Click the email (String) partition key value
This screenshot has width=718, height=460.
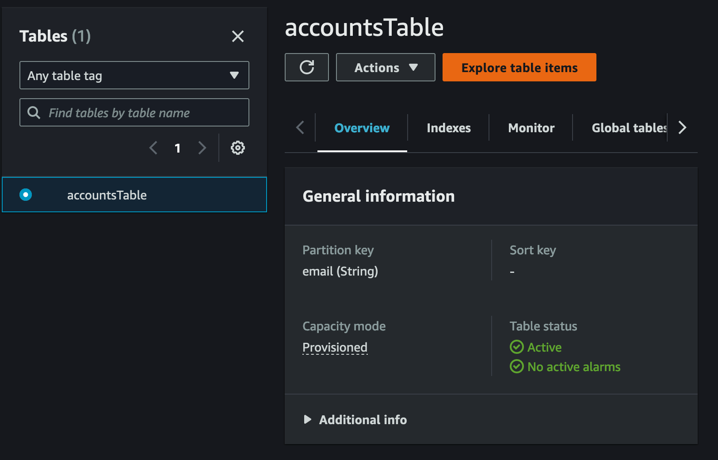click(x=340, y=271)
